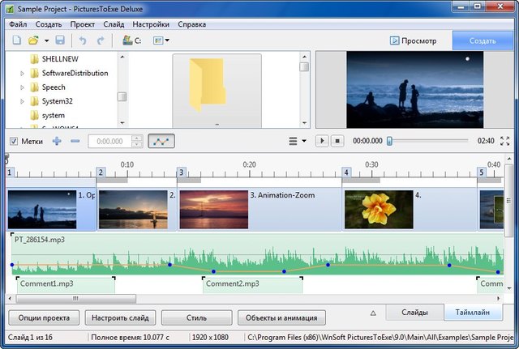Image resolution: width=519 pixels, height=349 pixels.
Task: Open the timeline options hamburger dropdown
Action: [x=298, y=141]
